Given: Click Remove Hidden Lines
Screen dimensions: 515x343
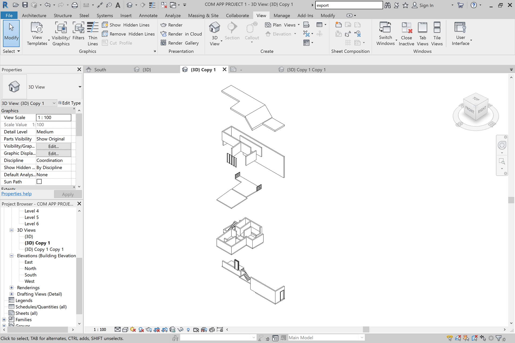Looking at the screenshot, I should tap(128, 34).
